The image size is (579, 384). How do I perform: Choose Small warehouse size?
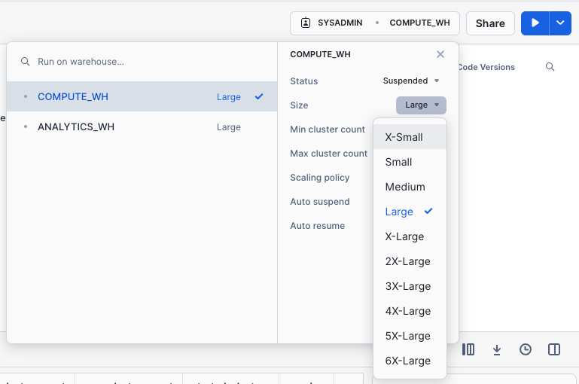(x=410, y=162)
